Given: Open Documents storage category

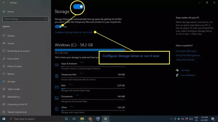Looking at the screenshot, I should pyautogui.click(x=90, y=99).
